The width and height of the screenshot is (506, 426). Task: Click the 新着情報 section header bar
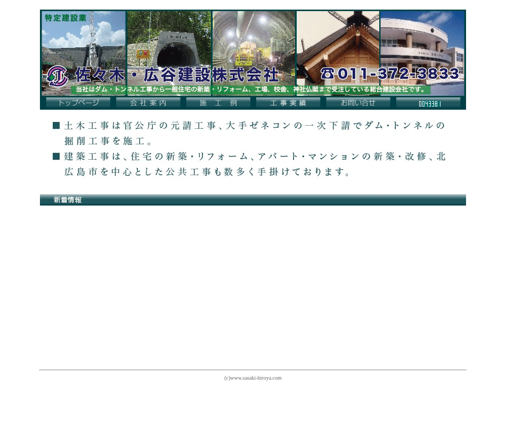(253, 200)
